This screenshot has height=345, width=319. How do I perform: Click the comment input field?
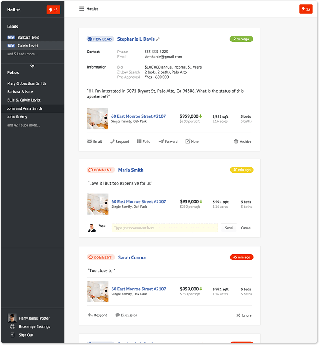[x=164, y=228]
